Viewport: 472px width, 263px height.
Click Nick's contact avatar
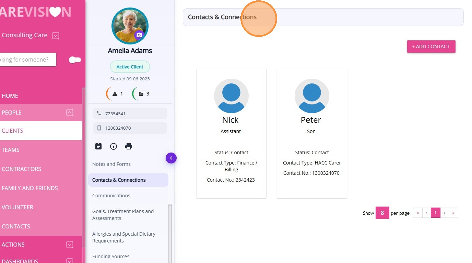(x=231, y=96)
